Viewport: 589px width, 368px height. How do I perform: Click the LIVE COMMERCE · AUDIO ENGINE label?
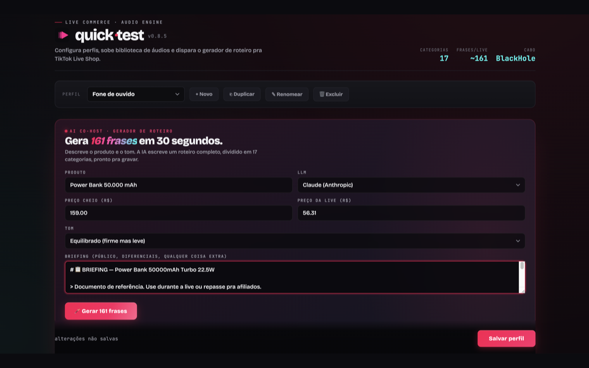114,22
